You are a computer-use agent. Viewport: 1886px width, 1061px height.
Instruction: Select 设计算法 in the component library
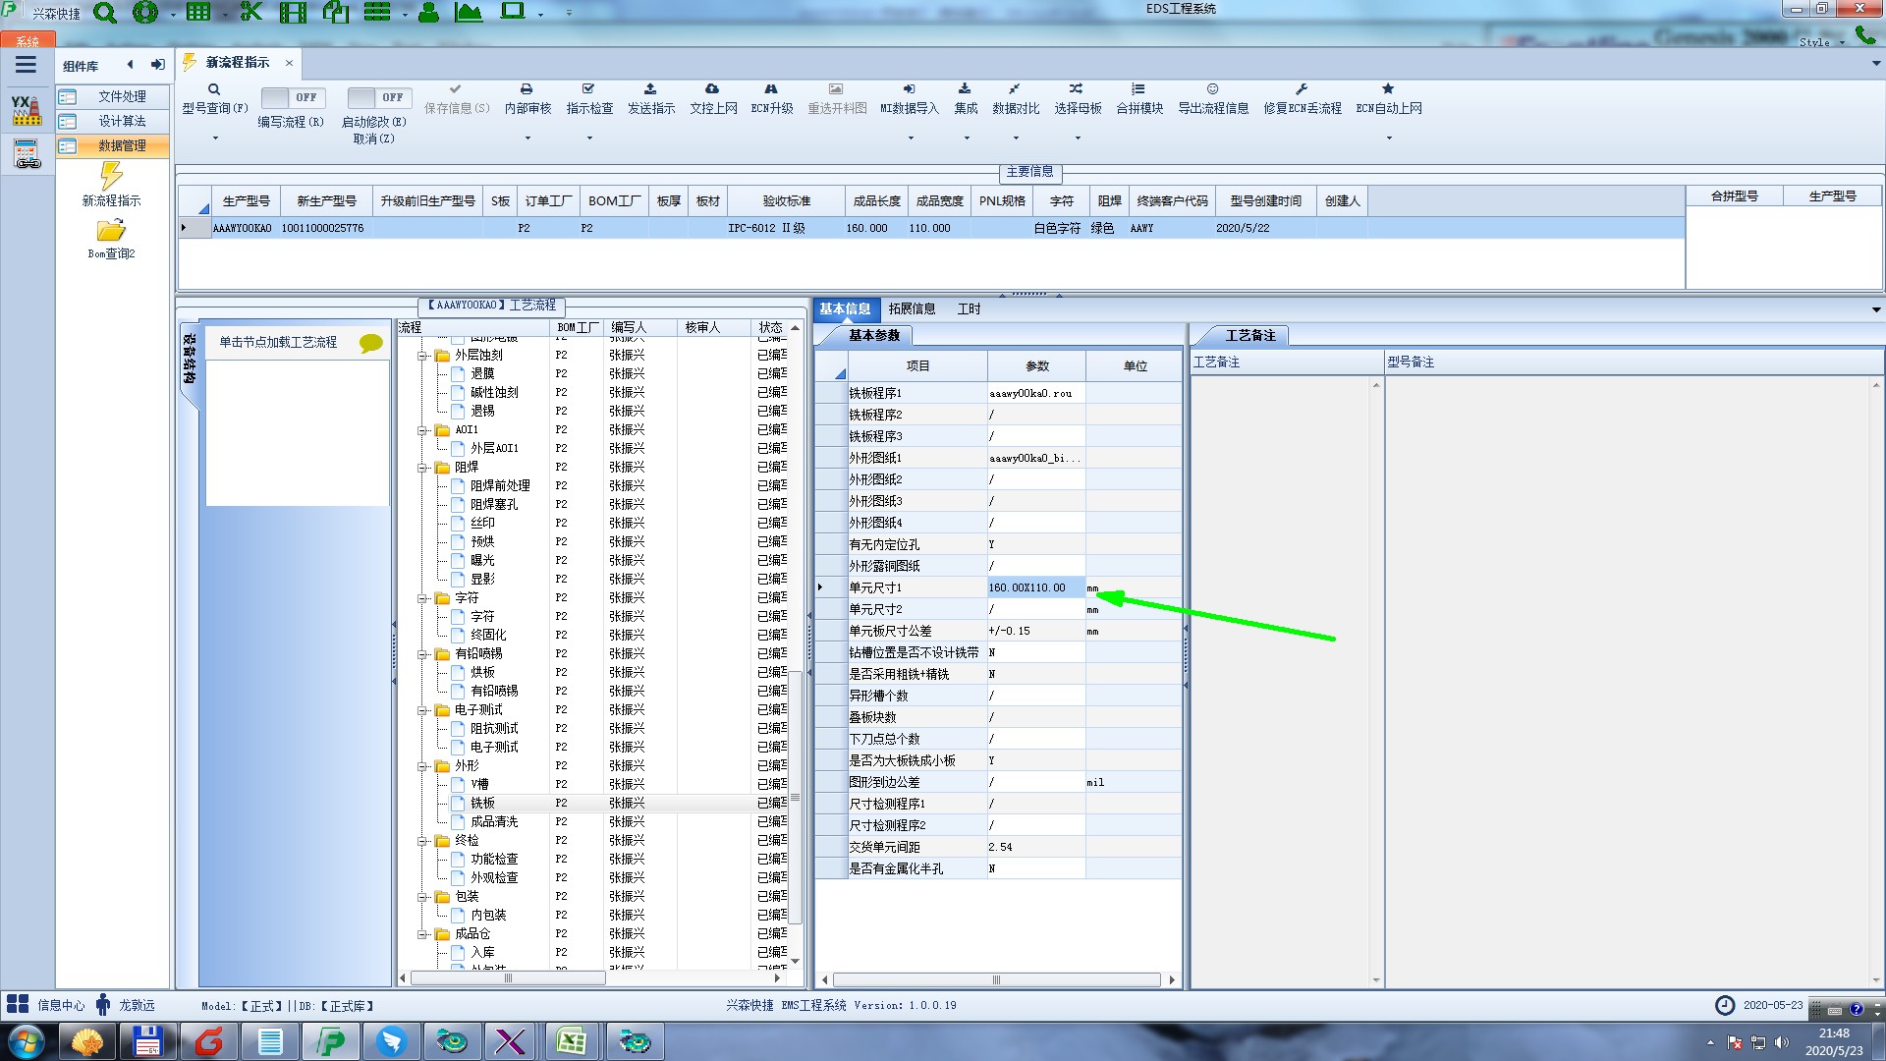pos(122,121)
